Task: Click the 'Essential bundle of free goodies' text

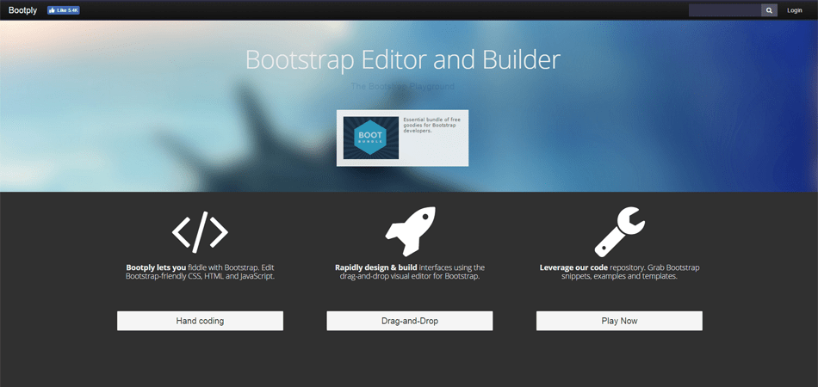Action: [x=431, y=125]
